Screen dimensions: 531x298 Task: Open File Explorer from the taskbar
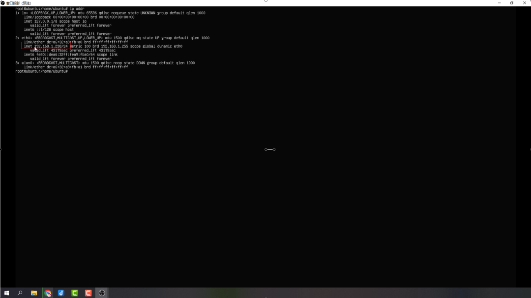pyautogui.click(x=34, y=293)
